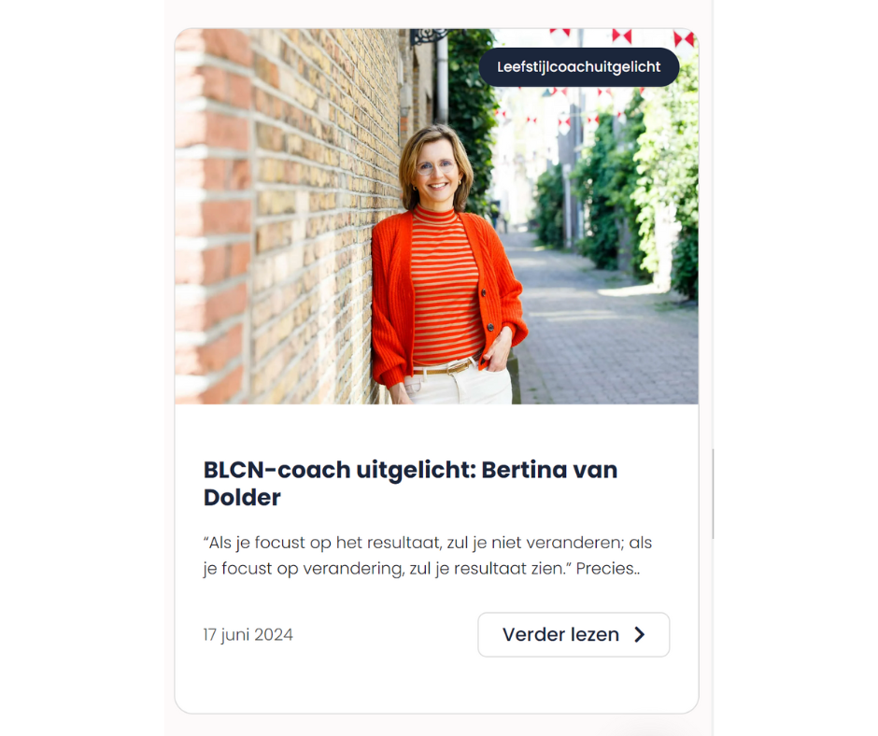Click the empty card area below the date
Image resolution: width=878 pixels, height=736 pixels.
click(x=436, y=686)
